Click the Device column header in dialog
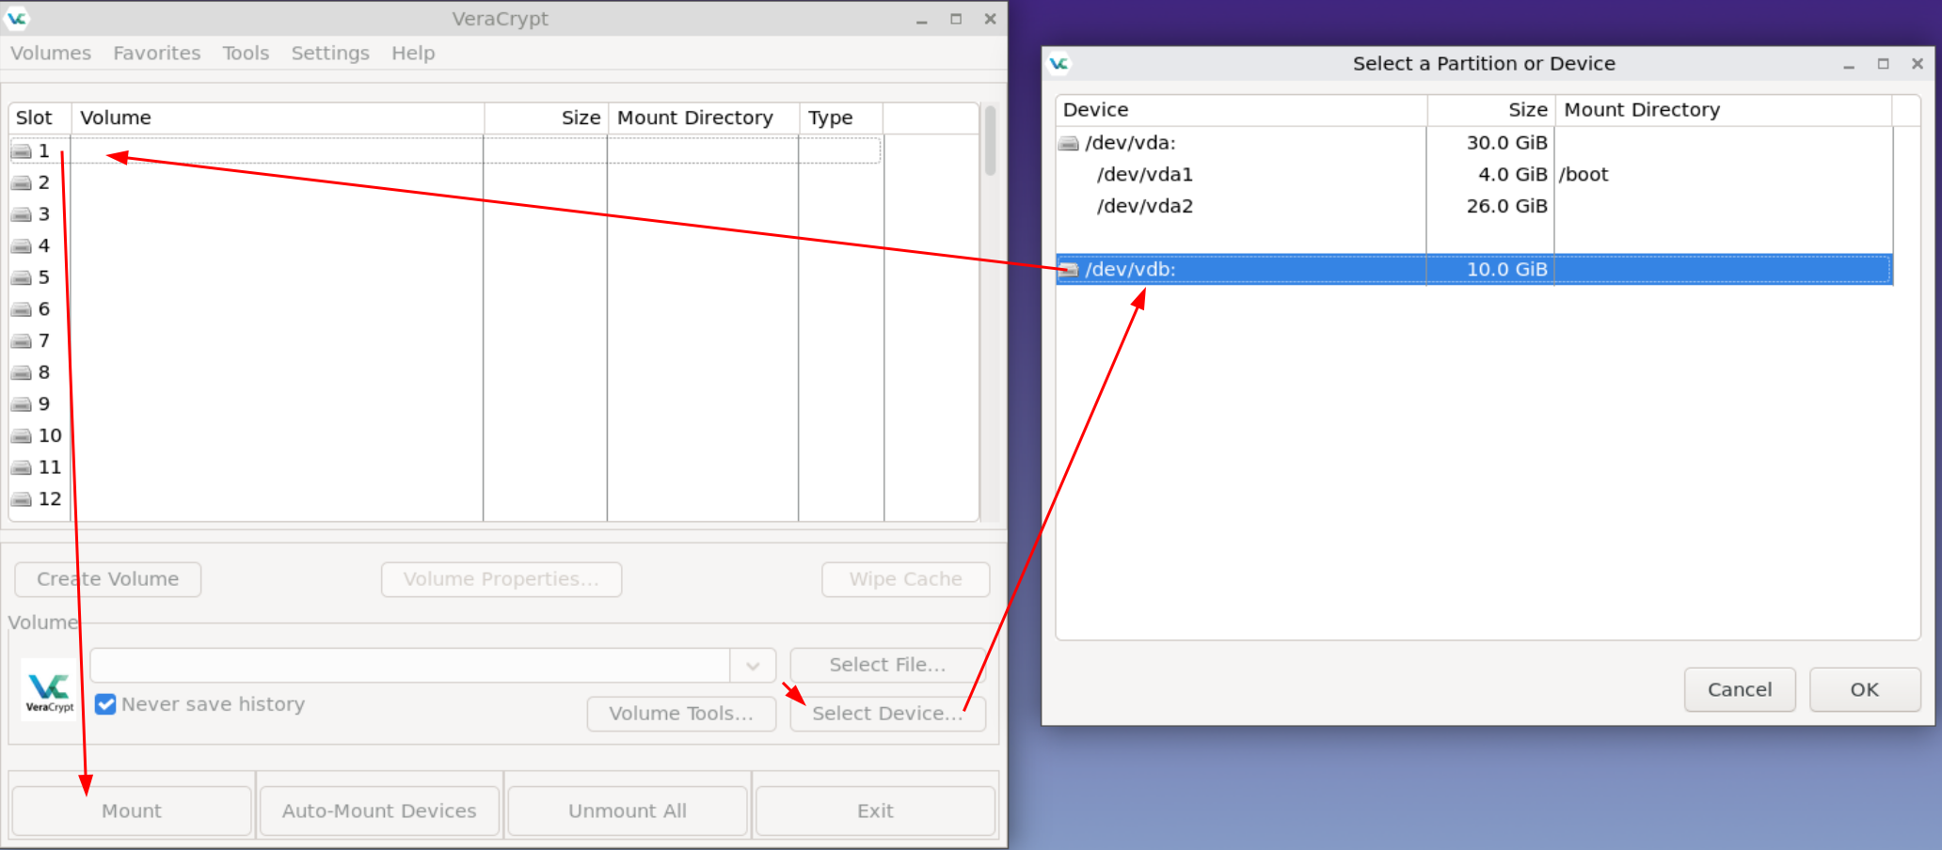Screen dimensions: 1942x850 pyautogui.click(x=1242, y=110)
